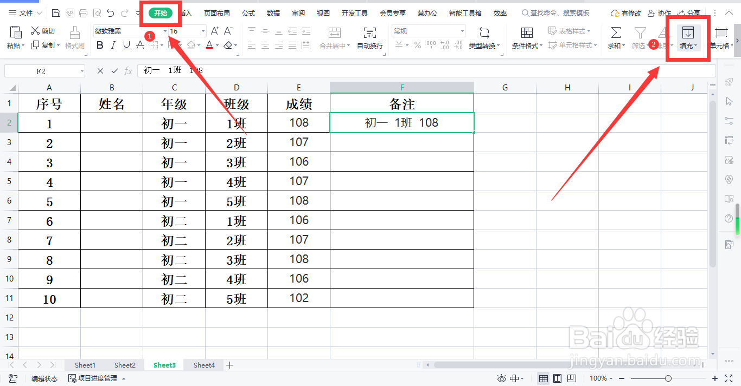Open 单元格样式 cell styles
The image size is (741, 386).
coord(573,45)
